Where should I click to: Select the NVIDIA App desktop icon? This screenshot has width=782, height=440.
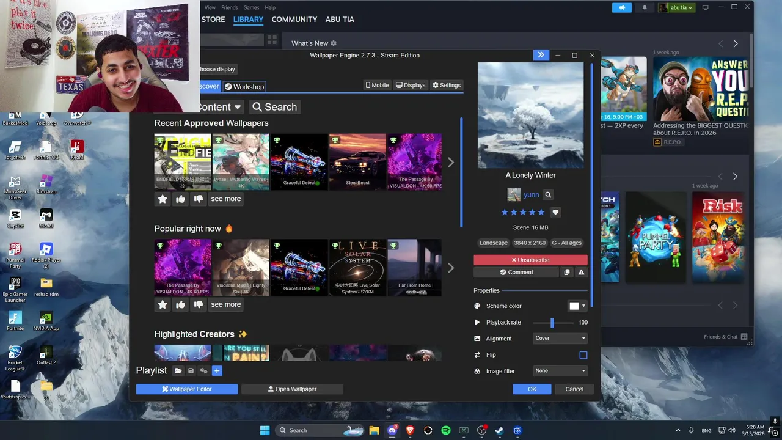pos(46,321)
